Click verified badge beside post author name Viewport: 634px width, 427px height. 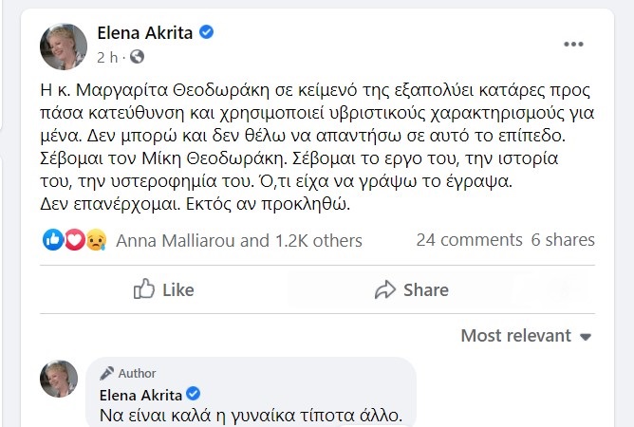[206, 33]
